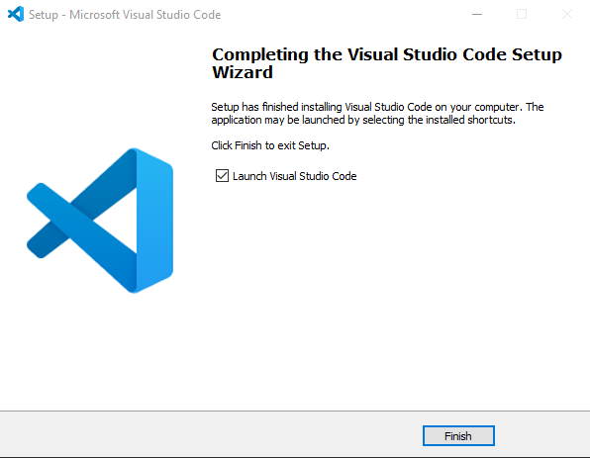This screenshot has height=458, width=590.
Task: Click the VS Code icon in title bar
Action: coord(16,14)
